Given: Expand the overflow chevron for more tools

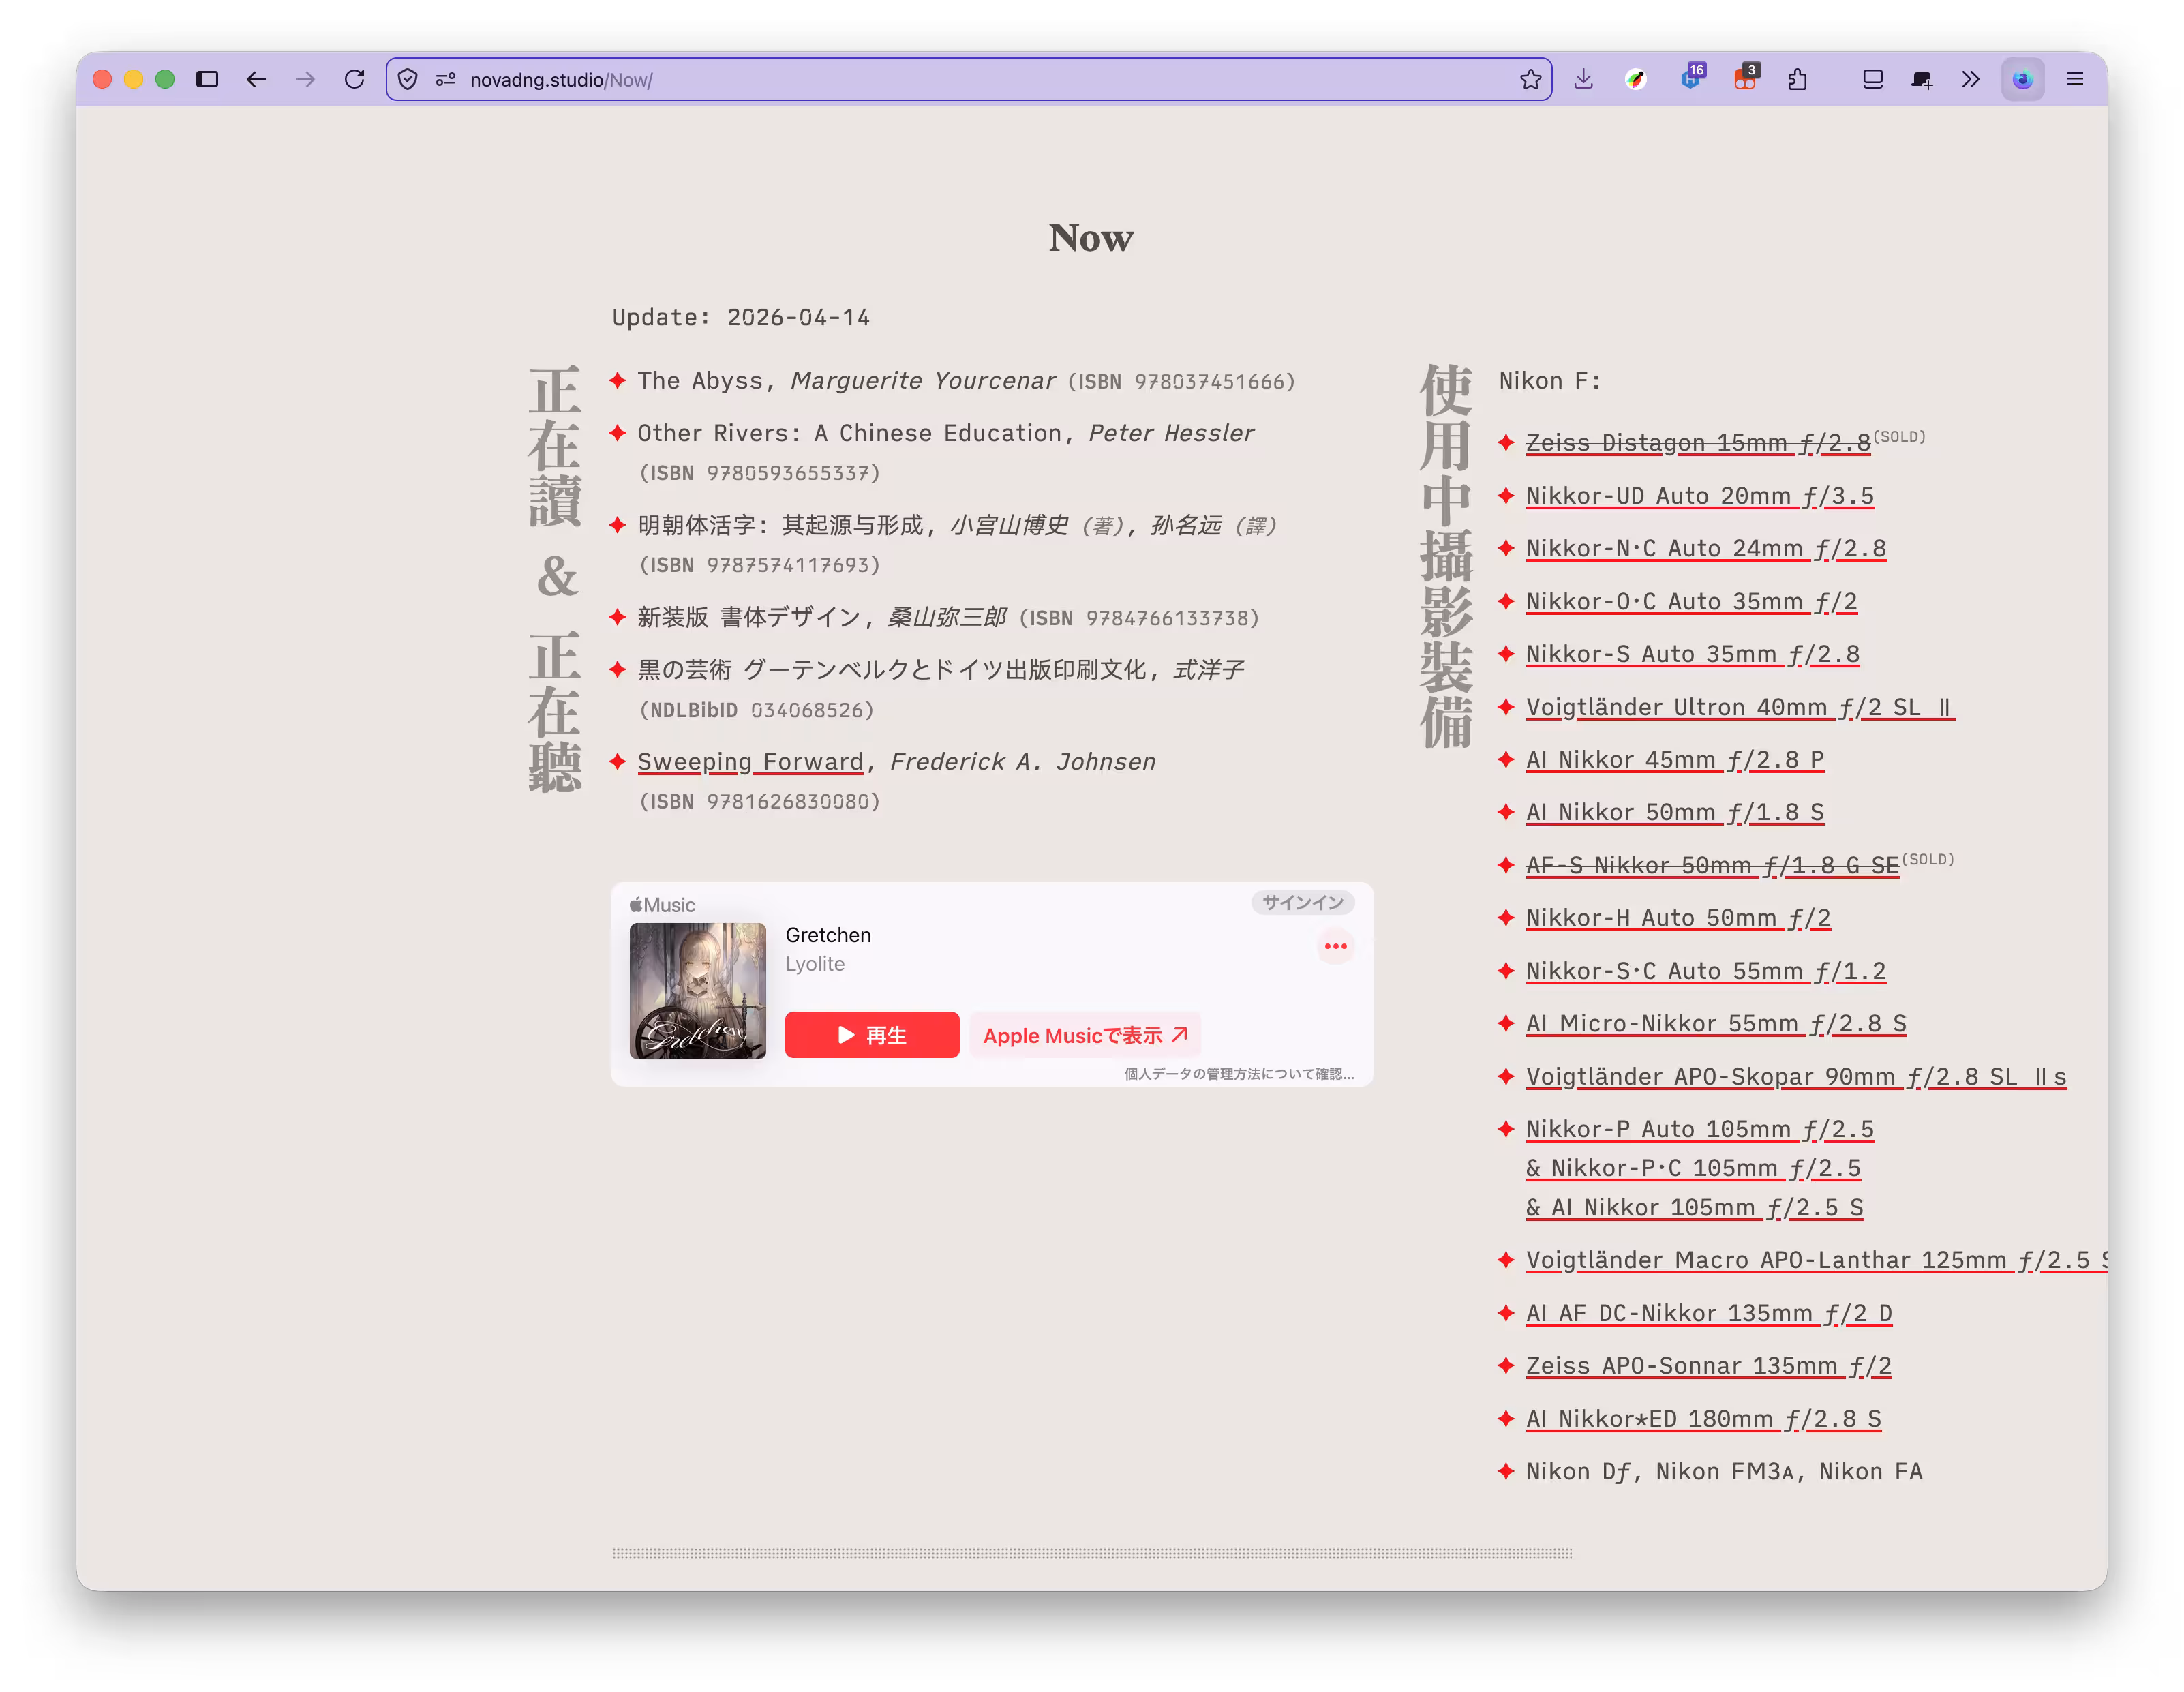Looking at the screenshot, I should [x=1970, y=79].
